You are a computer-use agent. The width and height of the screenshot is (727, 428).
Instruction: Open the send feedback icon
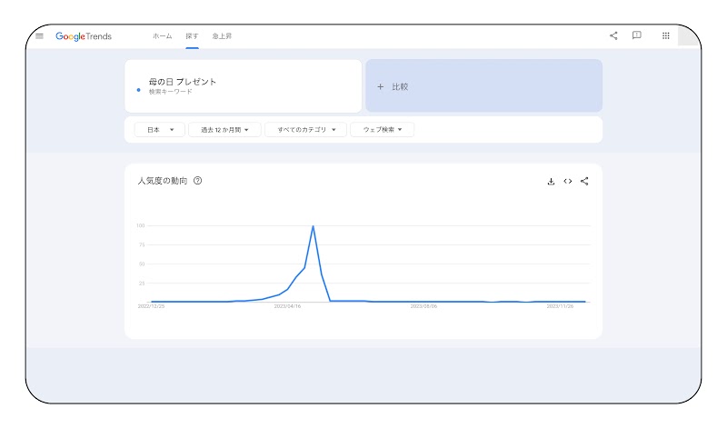[x=637, y=35]
